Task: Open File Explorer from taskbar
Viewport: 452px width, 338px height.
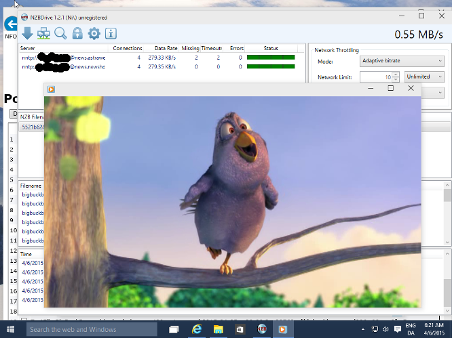Action: coord(219,329)
